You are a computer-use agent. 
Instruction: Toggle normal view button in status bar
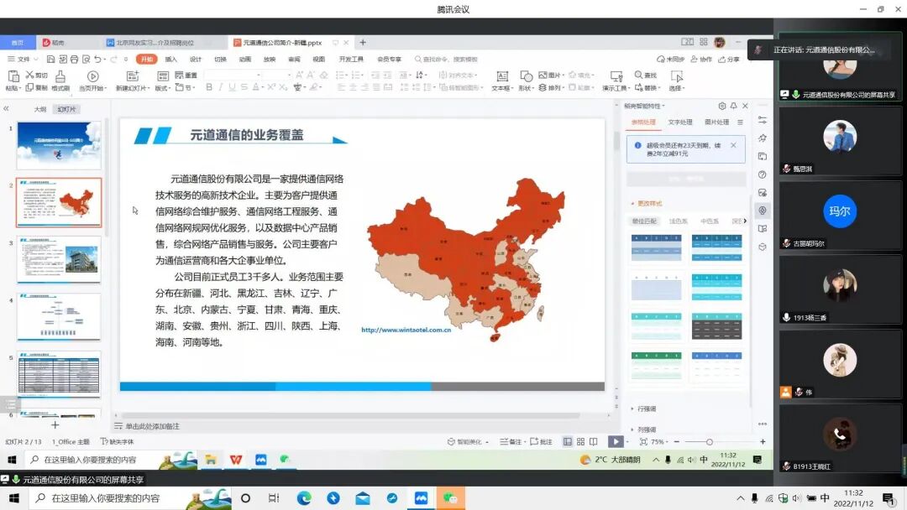(568, 441)
